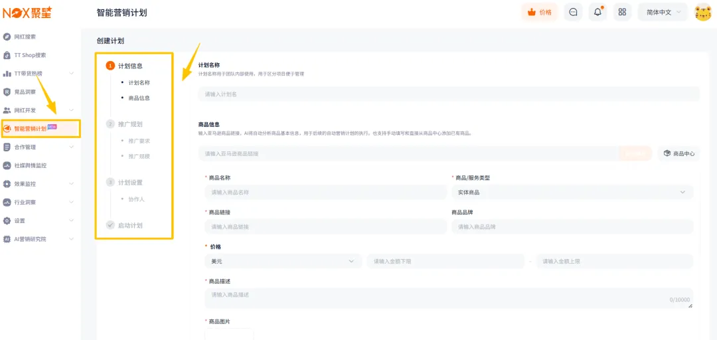Click the 社媒舆情监控 icon
This screenshot has height=340, width=717.
click(x=7, y=165)
